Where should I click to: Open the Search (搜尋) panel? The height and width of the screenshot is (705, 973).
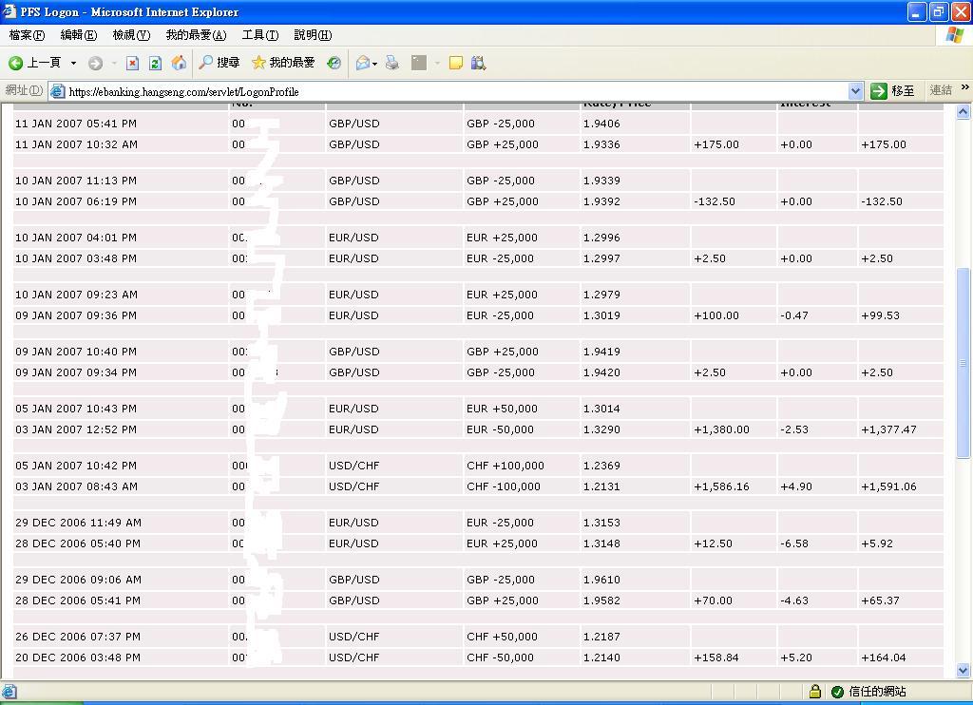[219, 63]
